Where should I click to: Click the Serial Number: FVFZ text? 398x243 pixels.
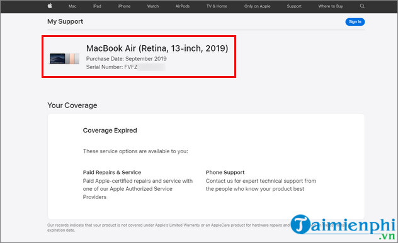tap(111, 67)
